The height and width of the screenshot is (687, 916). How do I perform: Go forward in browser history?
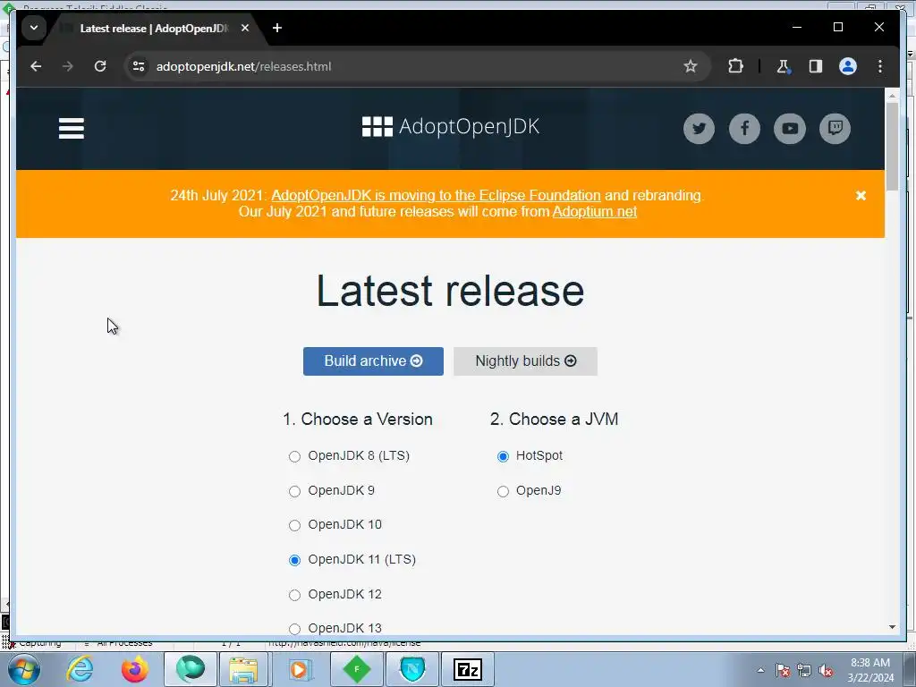[x=68, y=66]
